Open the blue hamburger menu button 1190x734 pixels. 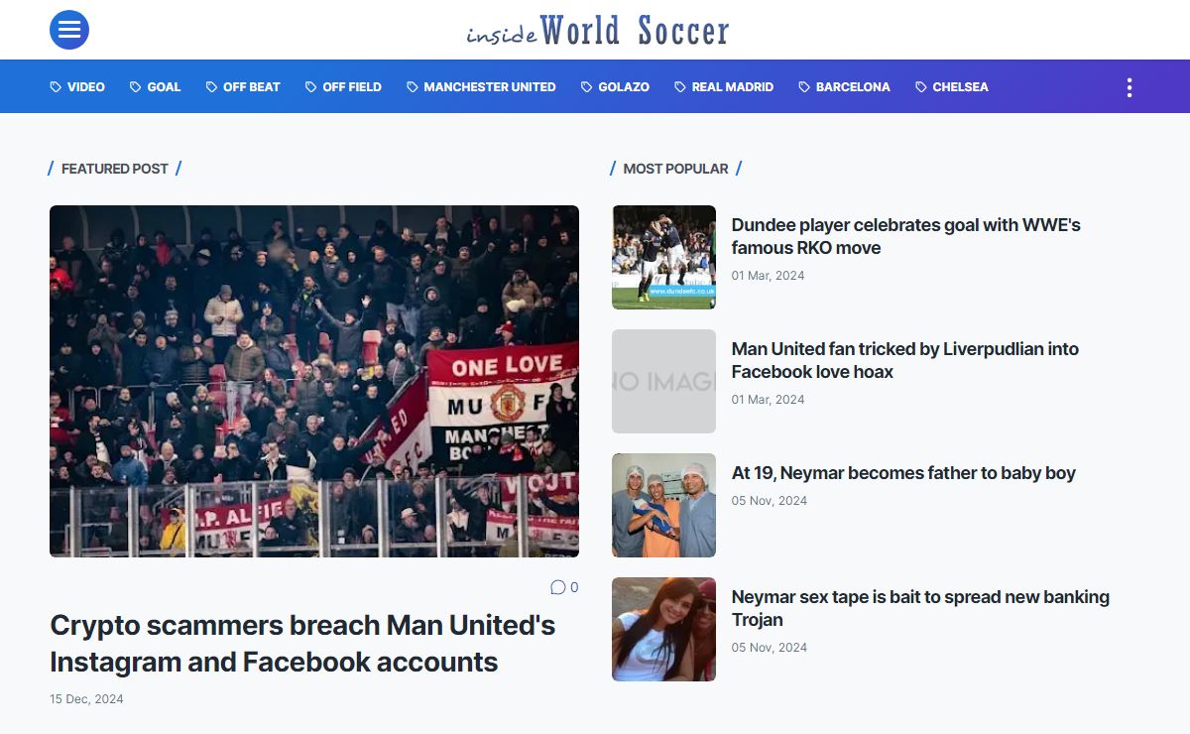click(x=69, y=30)
